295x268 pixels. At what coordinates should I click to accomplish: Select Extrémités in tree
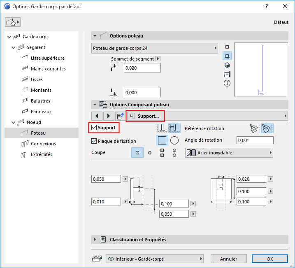[42, 154]
